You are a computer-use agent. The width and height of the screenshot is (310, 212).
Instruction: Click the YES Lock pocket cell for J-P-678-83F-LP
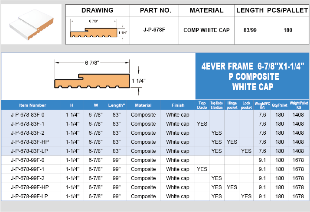pyautogui.click(x=246, y=151)
